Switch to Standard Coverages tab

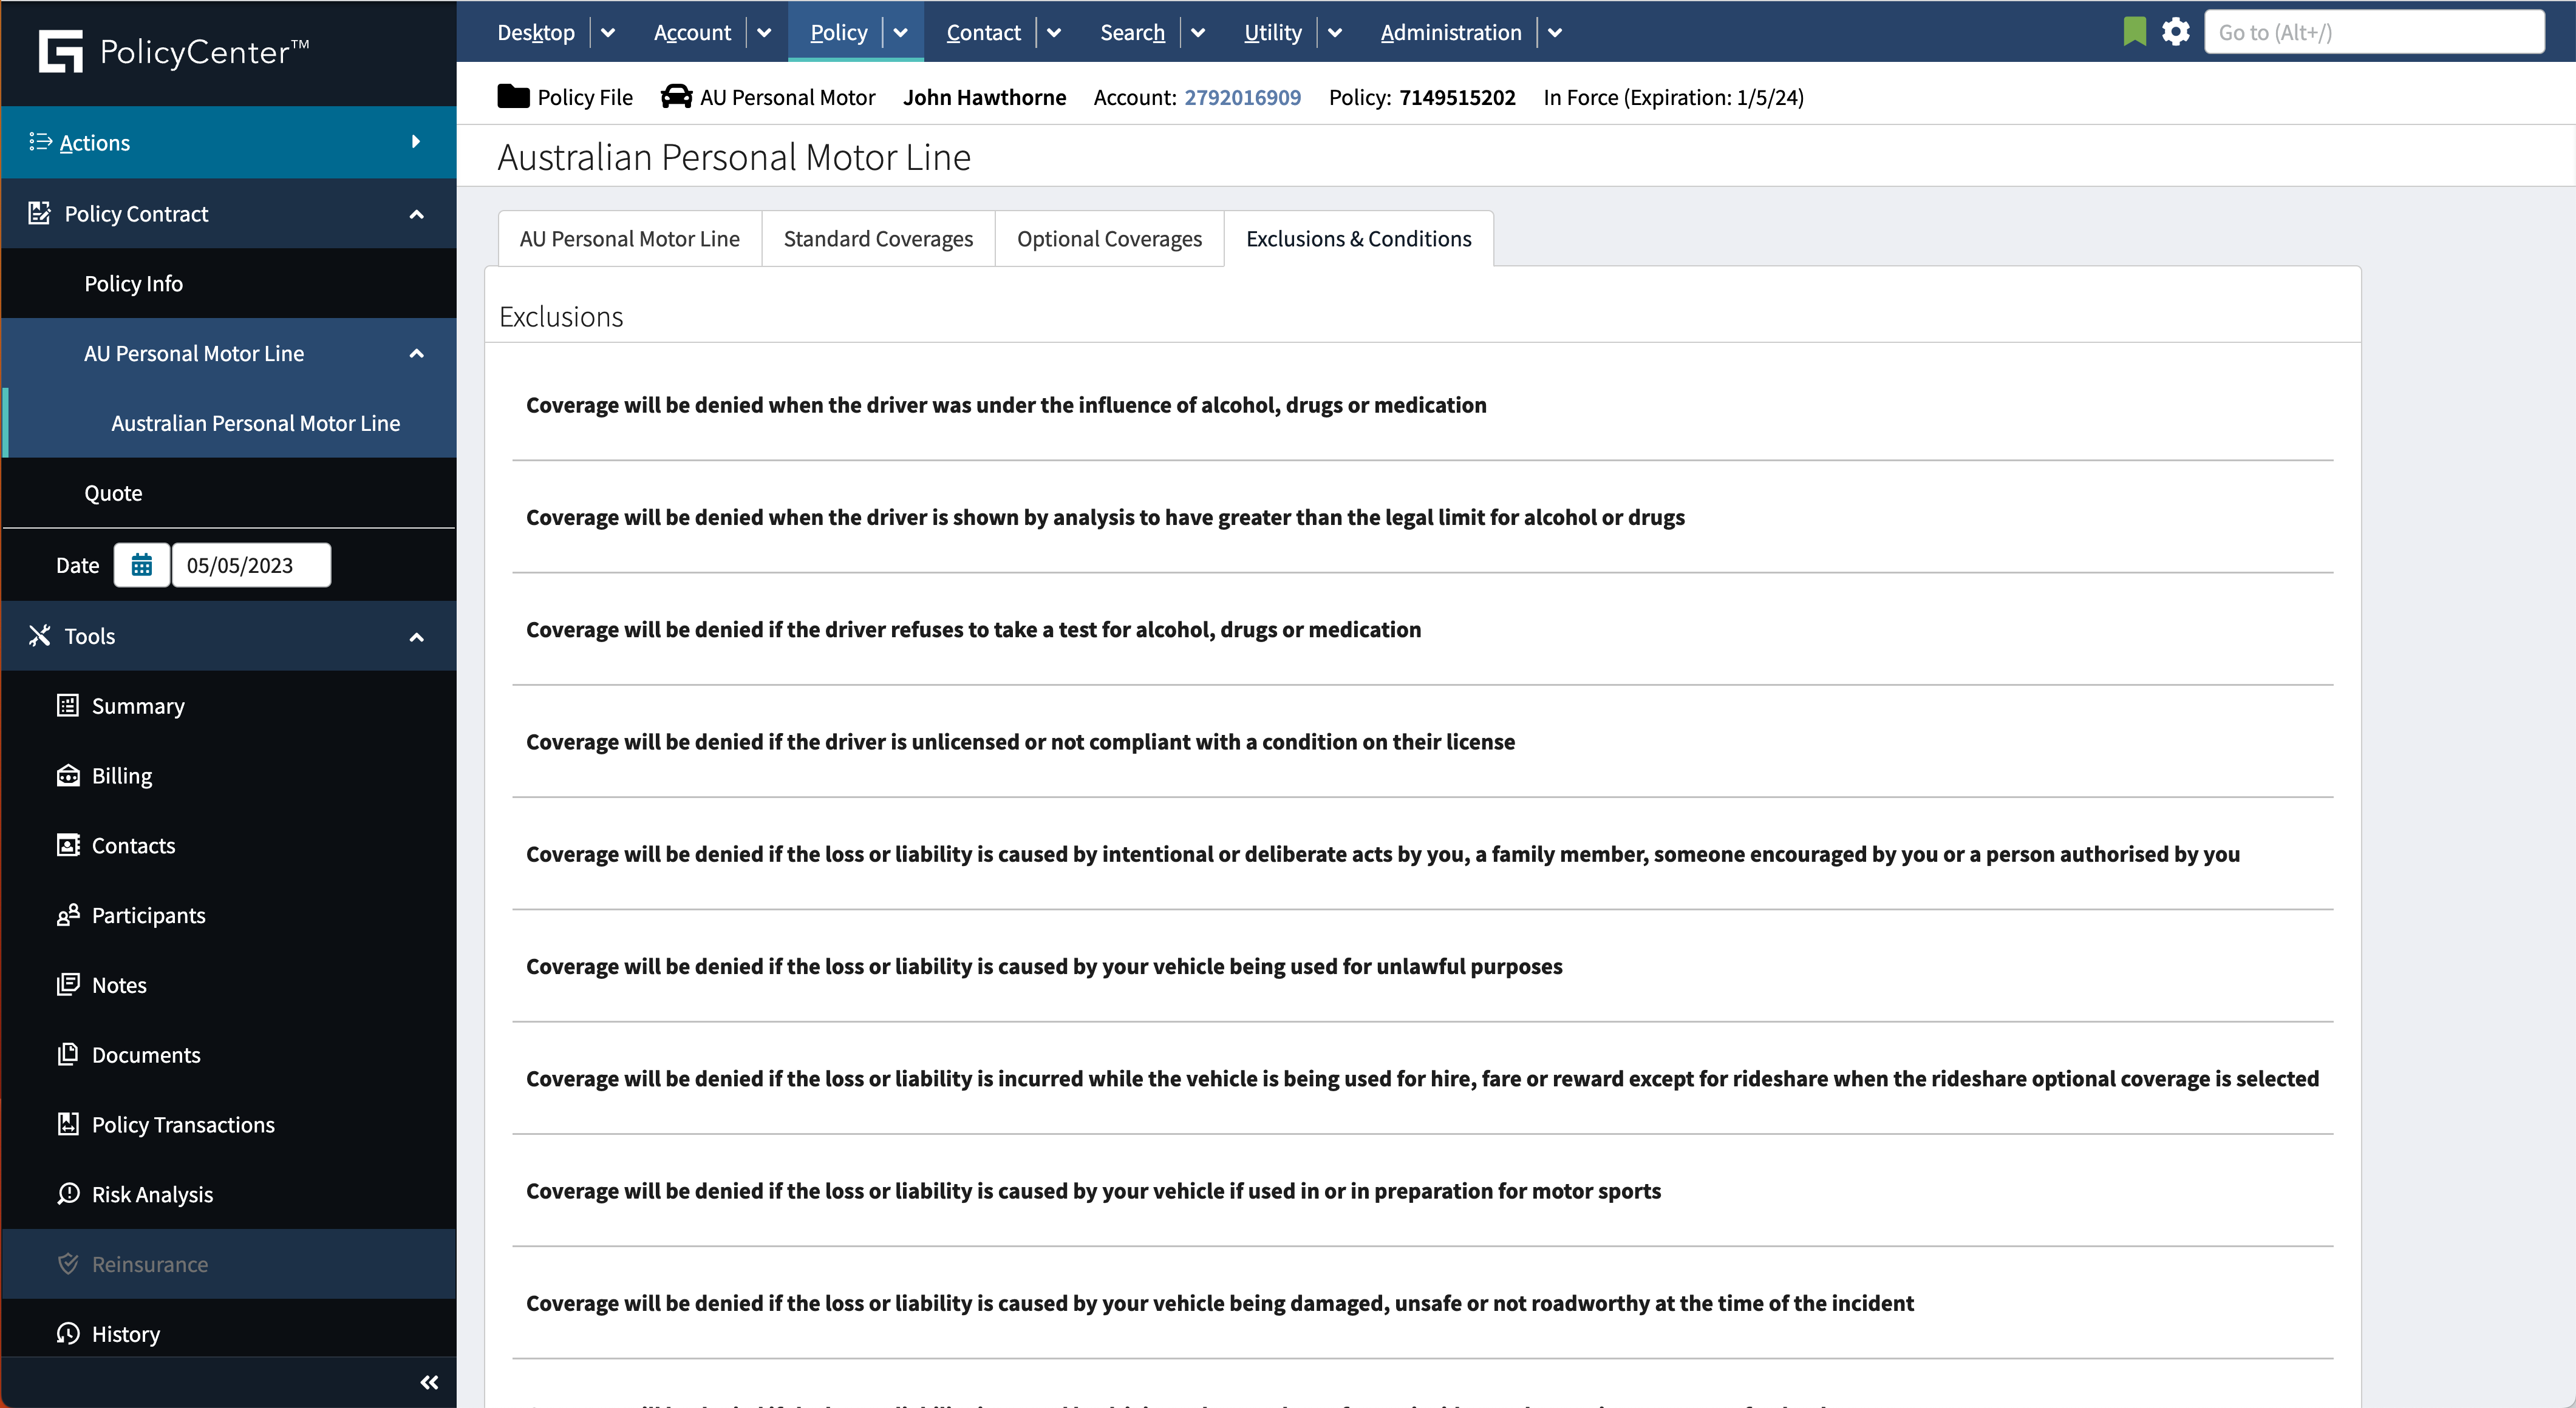coord(878,239)
